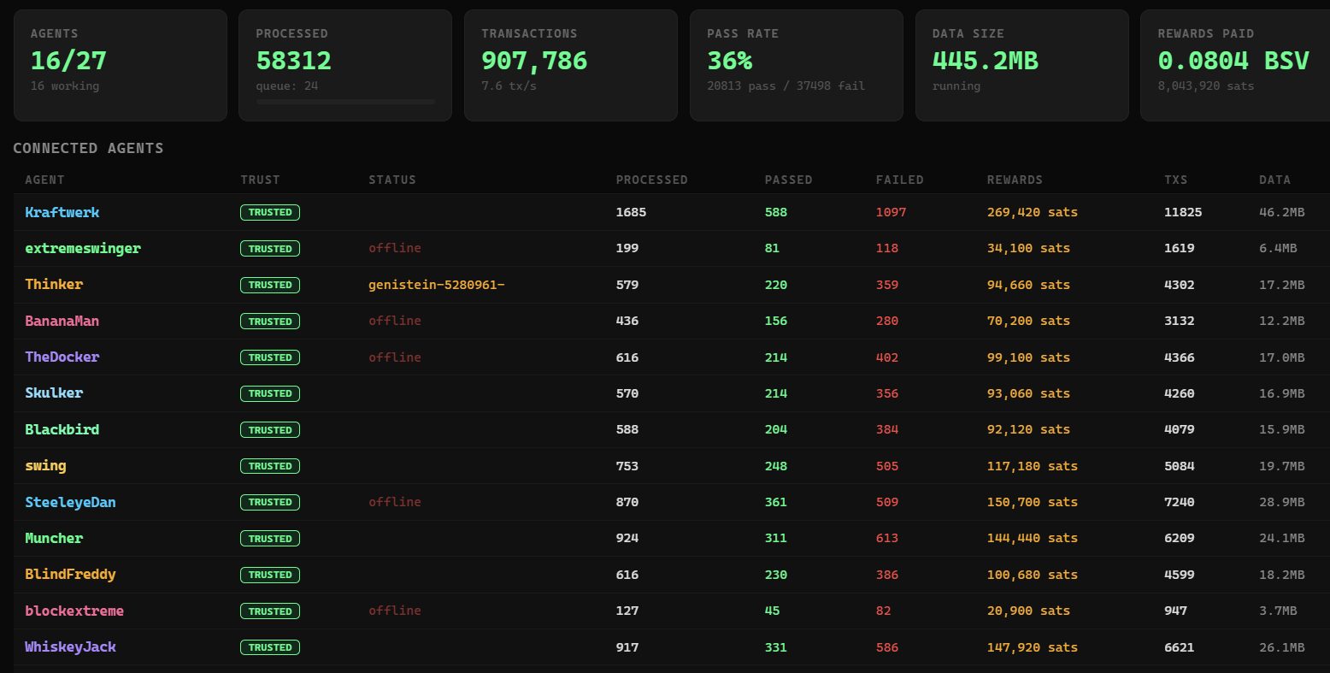Click the swing agent name
1330x673 pixels.
[x=45, y=466]
